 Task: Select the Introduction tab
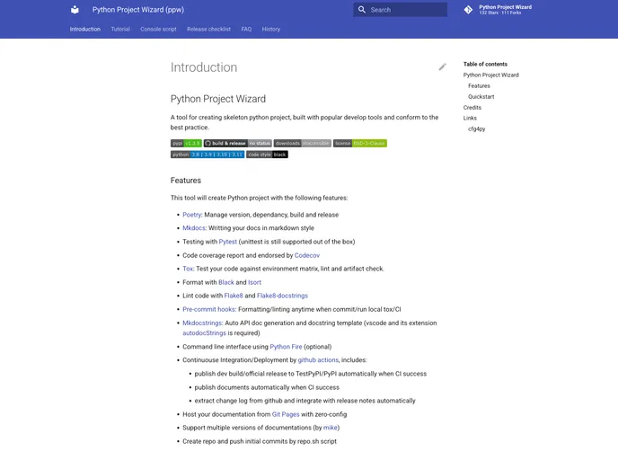pos(85,29)
